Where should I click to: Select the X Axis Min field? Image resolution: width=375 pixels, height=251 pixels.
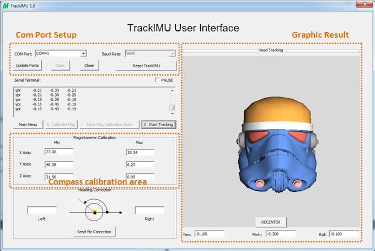point(58,152)
